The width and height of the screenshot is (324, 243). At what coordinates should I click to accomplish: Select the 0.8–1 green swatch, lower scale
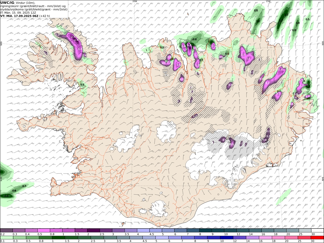tap(46, 237)
